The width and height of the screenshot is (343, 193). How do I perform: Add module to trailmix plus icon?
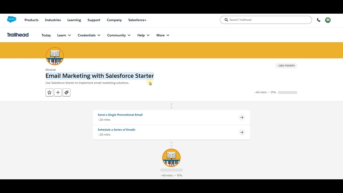[x=58, y=92]
